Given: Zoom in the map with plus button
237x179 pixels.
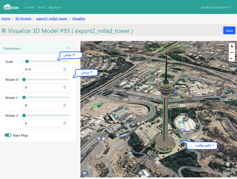Looking at the screenshot, I should coord(232,46).
